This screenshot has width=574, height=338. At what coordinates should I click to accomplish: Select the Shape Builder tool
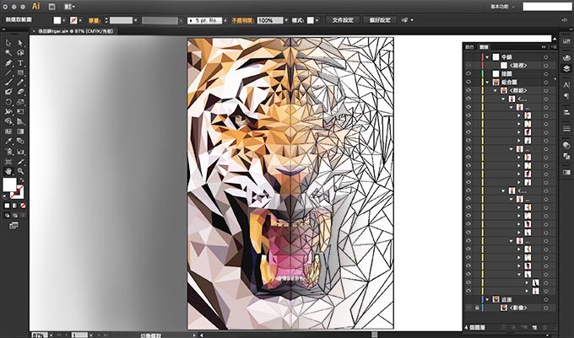pos(8,121)
